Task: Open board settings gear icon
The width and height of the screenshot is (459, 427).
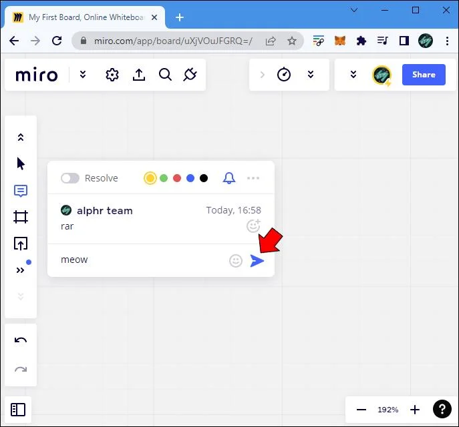Action: click(112, 75)
